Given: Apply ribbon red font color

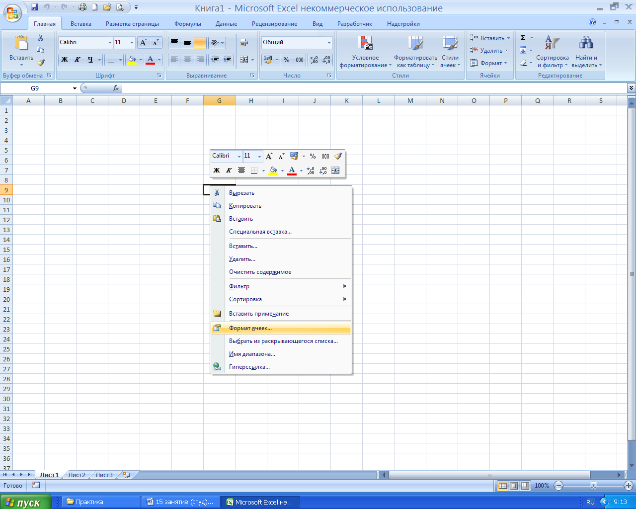Looking at the screenshot, I should pos(150,60).
